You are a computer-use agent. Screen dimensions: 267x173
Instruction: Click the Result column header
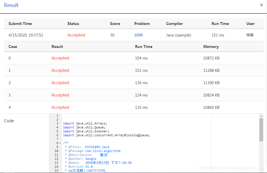click(x=57, y=47)
